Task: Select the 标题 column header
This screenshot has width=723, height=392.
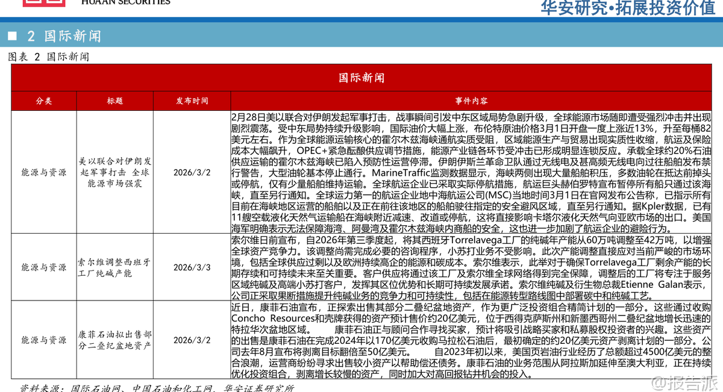Action: 114,101
